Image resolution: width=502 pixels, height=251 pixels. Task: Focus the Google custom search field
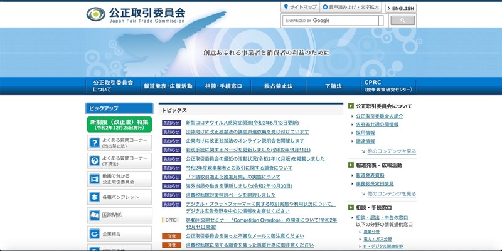pos(333,21)
